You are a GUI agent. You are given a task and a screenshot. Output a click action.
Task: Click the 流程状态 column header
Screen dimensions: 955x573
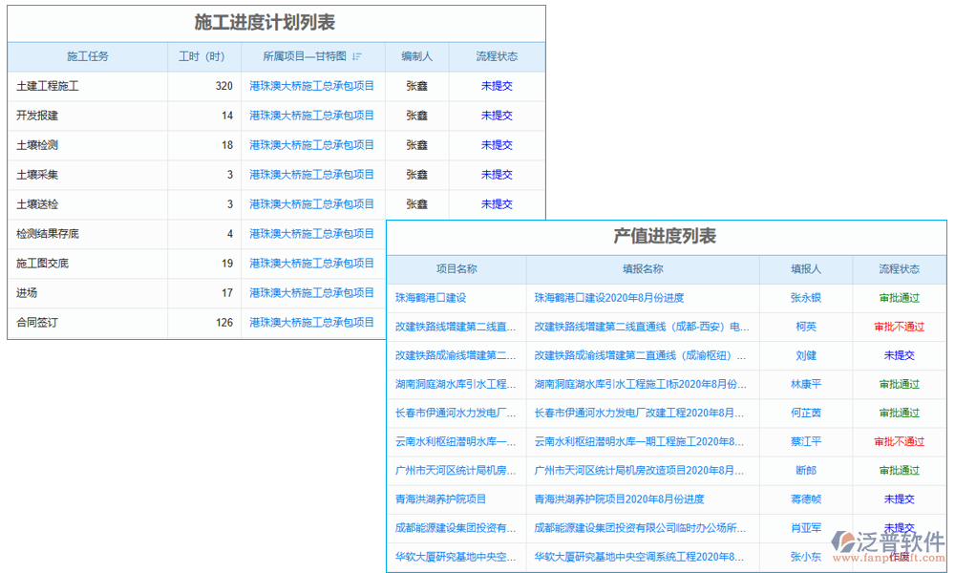point(495,56)
